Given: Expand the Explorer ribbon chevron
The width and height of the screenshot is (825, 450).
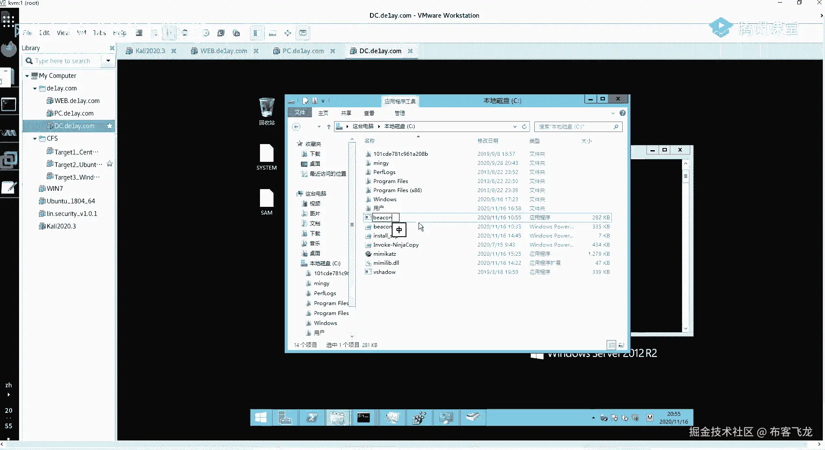Looking at the screenshot, I should coord(613,113).
